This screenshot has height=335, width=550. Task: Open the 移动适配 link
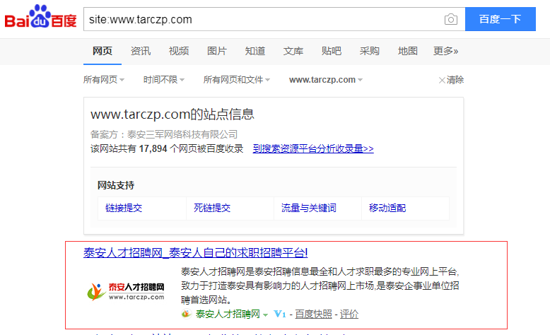387,208
